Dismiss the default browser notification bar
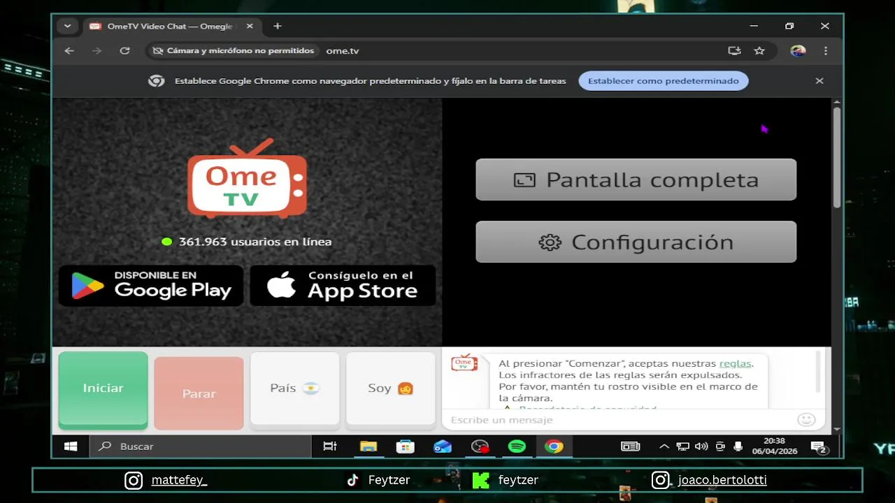 point(819,81)
